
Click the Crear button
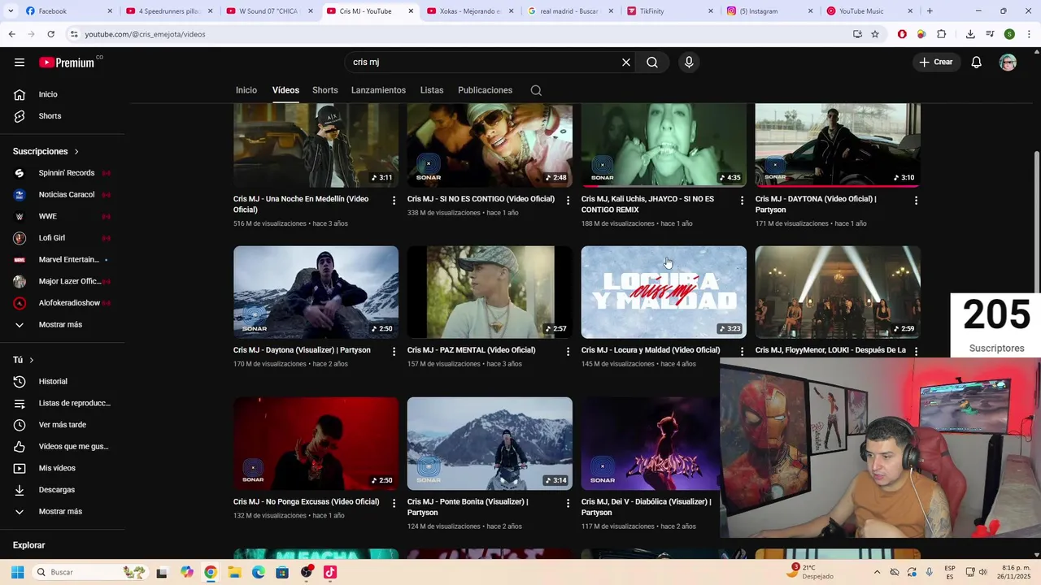tap(936, 63)
